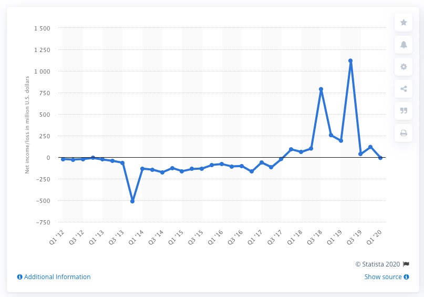The width and height of the screenshot is (424, 297).
Task: Click the bell notification alert icon
Action: (x=404, y=45)
